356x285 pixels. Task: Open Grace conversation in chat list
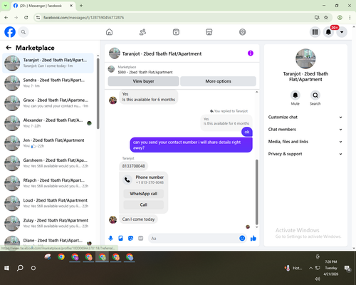[48, 103]
